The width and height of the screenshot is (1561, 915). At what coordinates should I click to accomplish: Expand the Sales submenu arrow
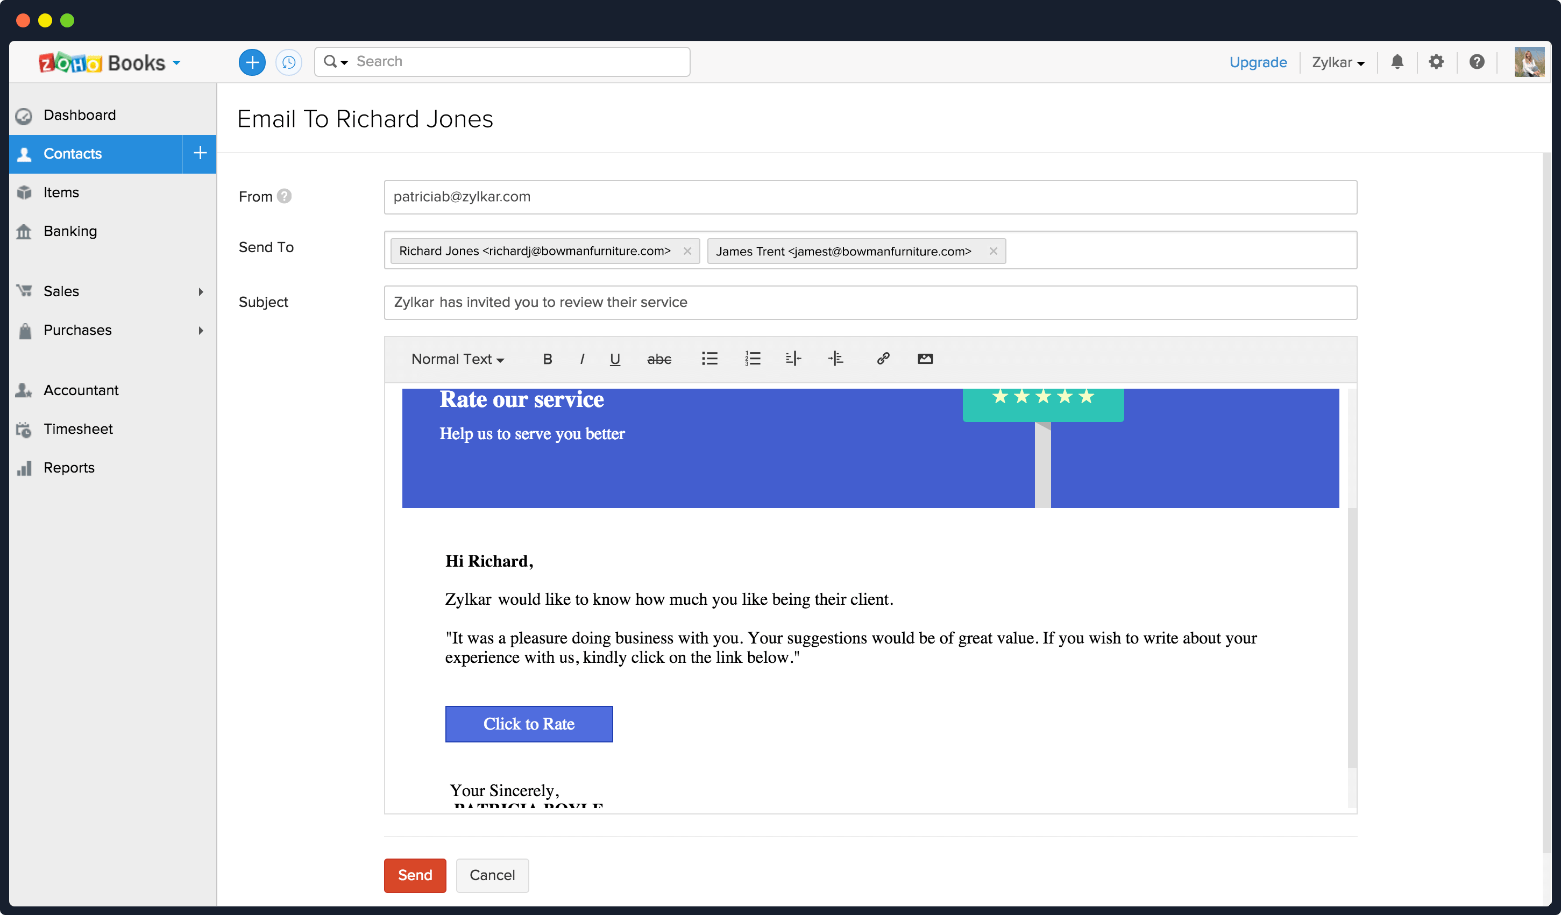(201, 291)
